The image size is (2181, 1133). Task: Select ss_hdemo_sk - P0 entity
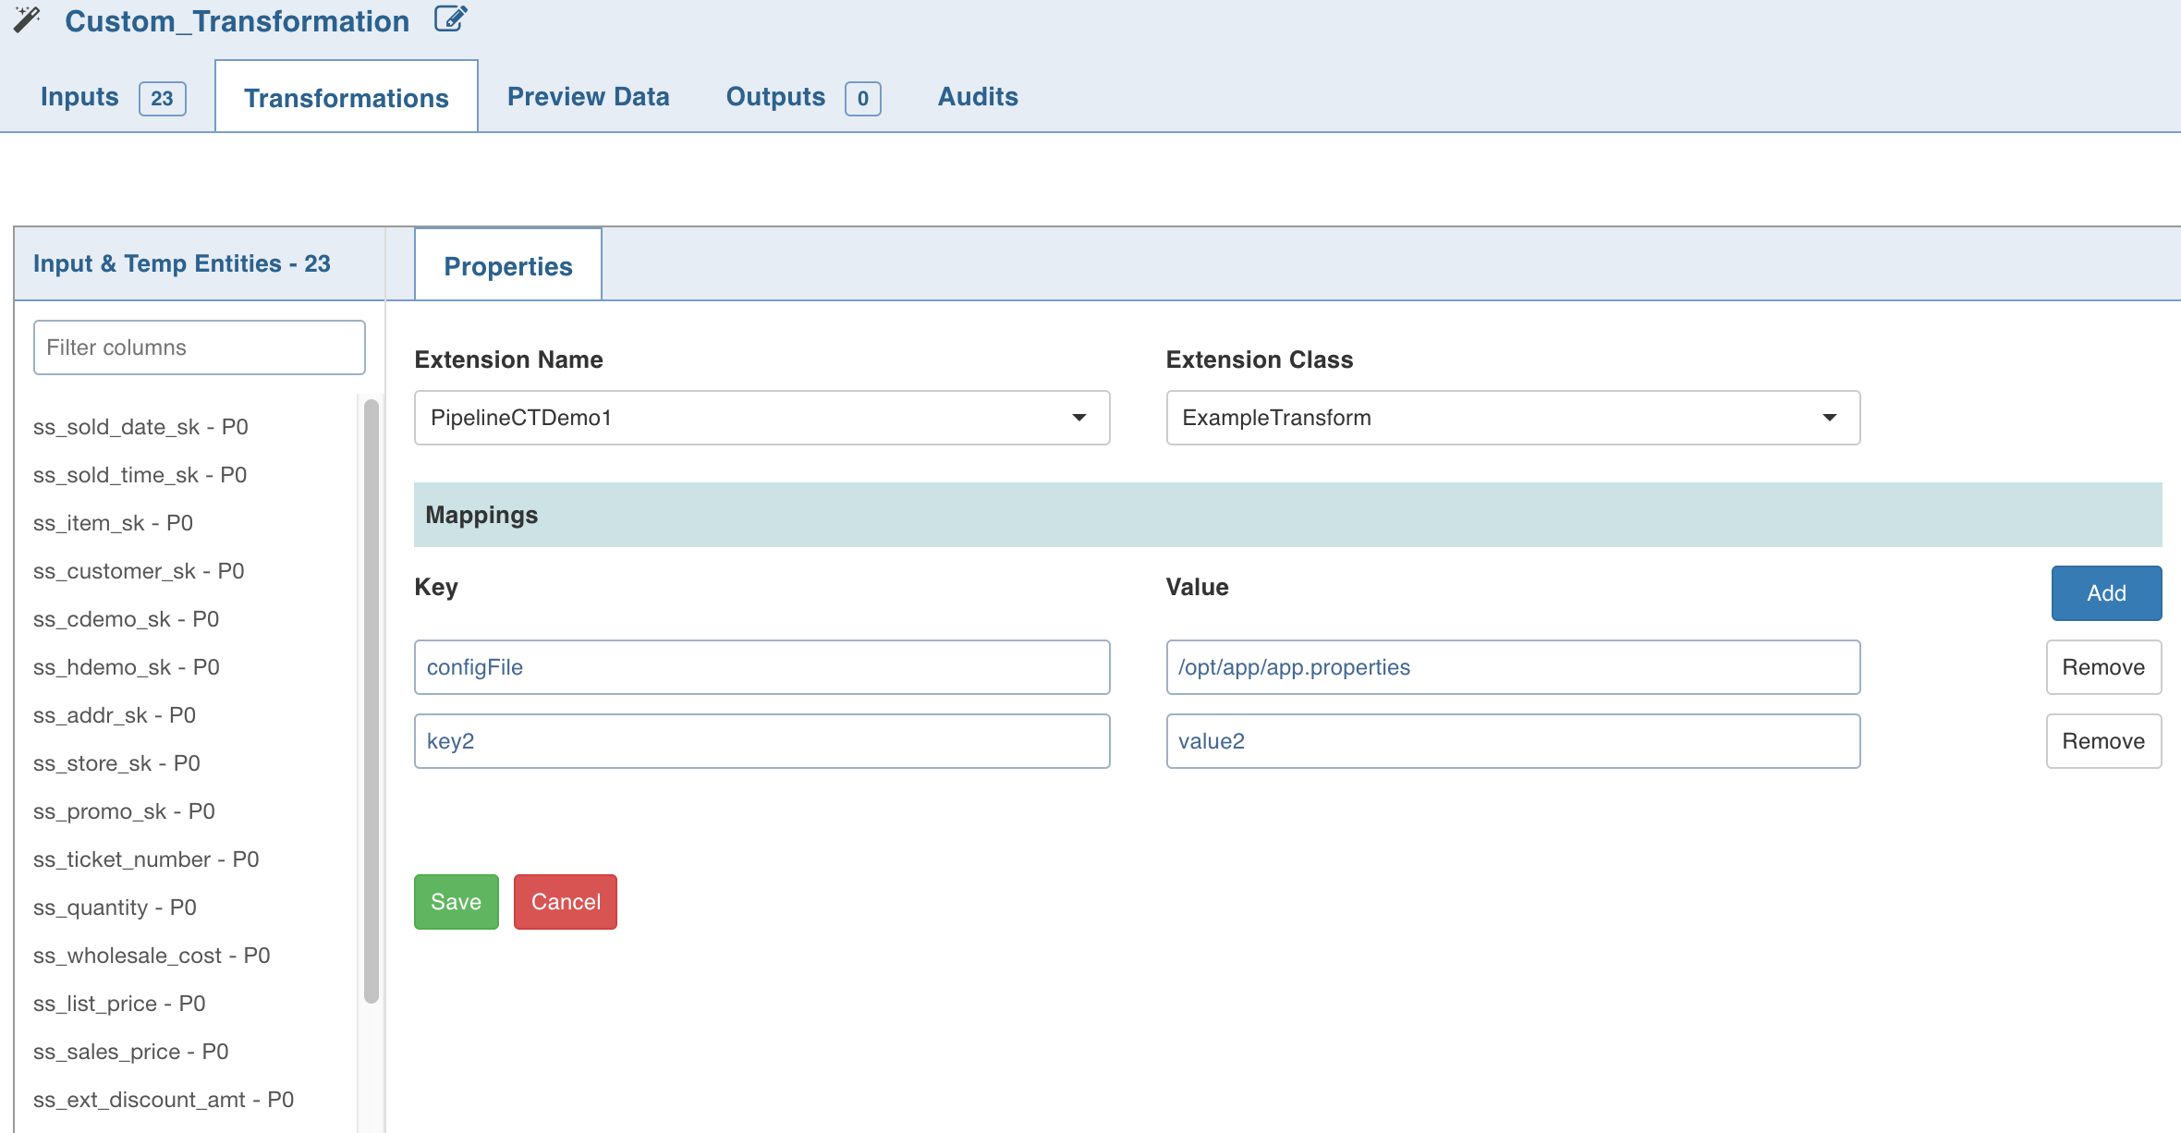[127, 667]
